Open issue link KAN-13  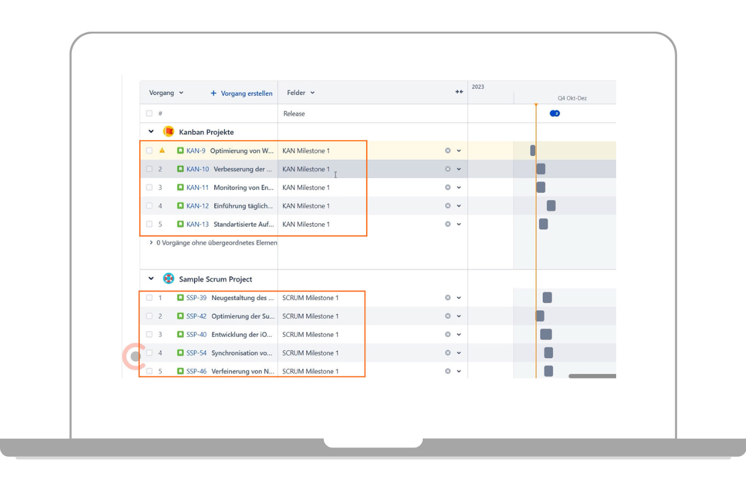pyautogui.click(x=197, y=224)
